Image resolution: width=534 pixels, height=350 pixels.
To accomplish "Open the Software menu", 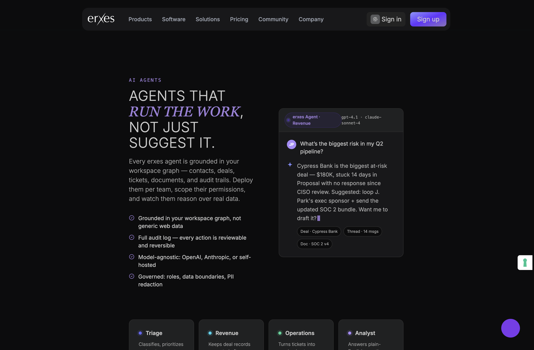I will 174,19.
